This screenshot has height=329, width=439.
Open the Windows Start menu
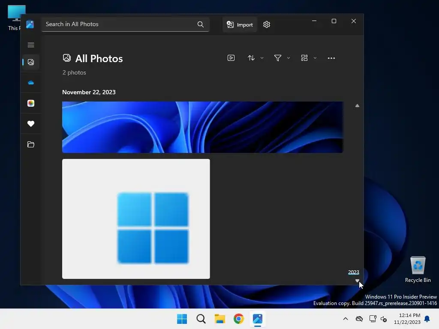(x=182, y=319)
